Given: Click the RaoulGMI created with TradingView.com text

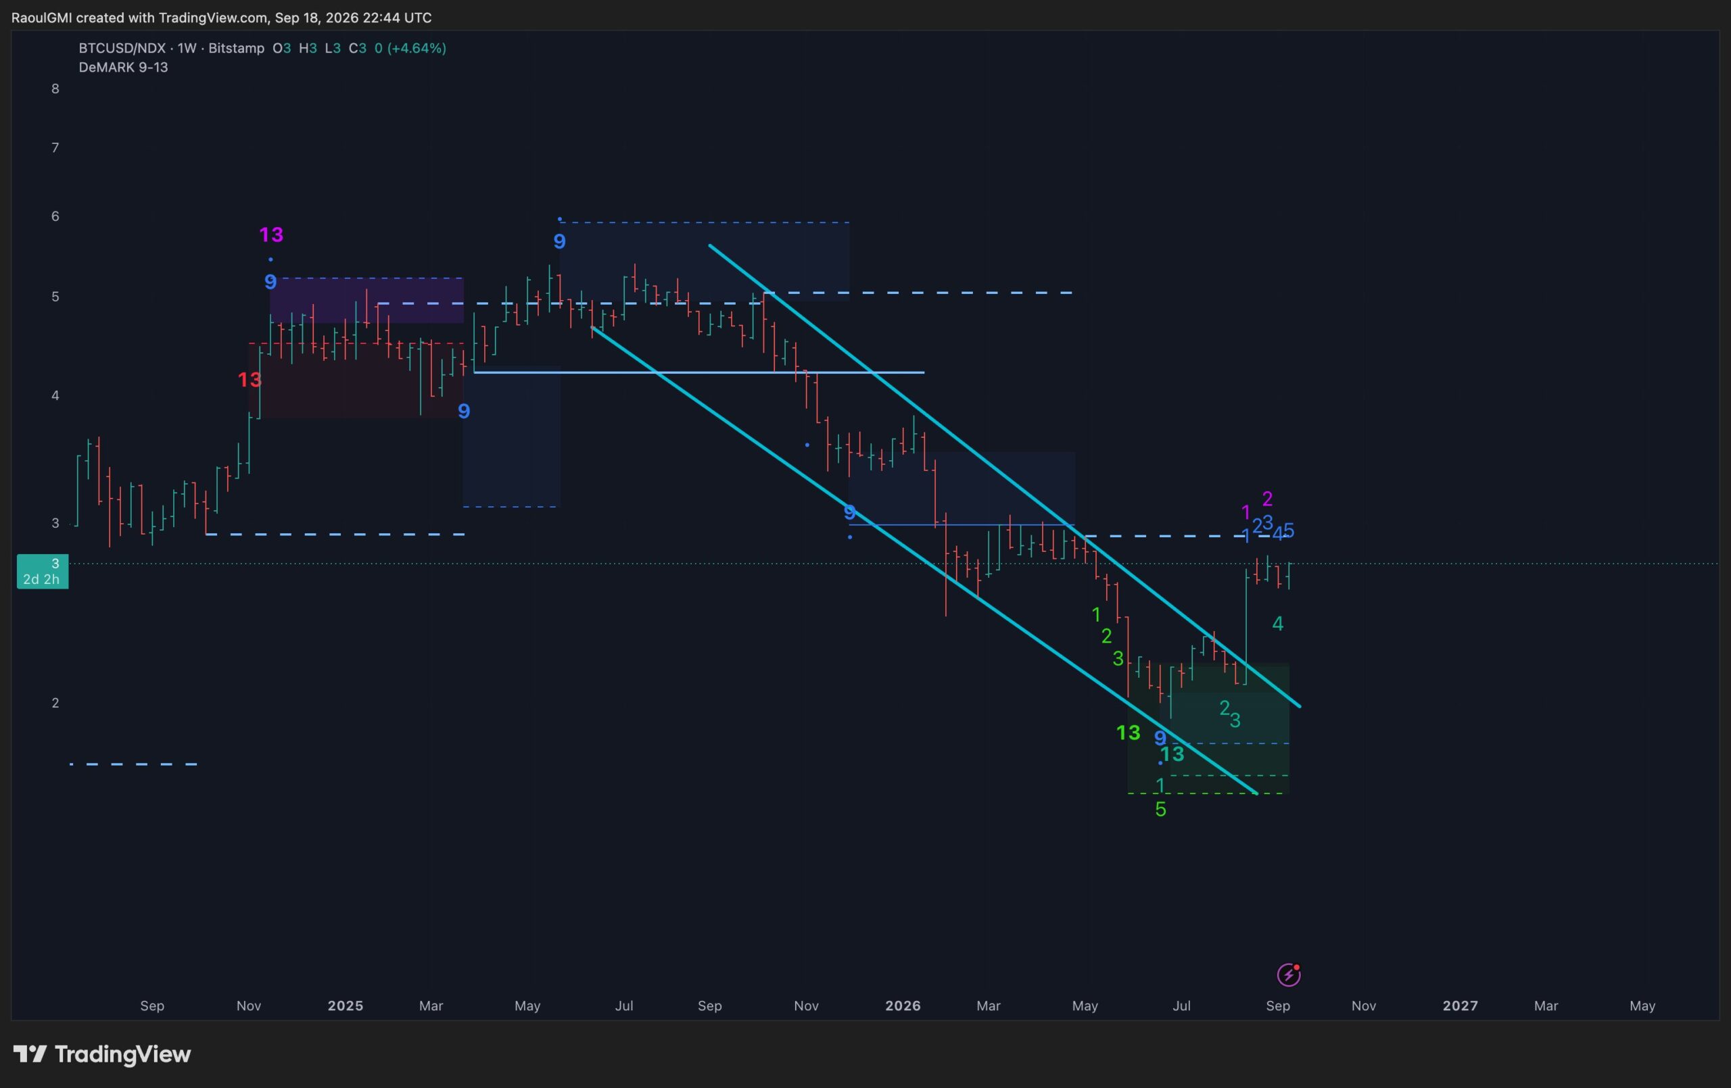Looking at the screenshot, I should [221, 18].
